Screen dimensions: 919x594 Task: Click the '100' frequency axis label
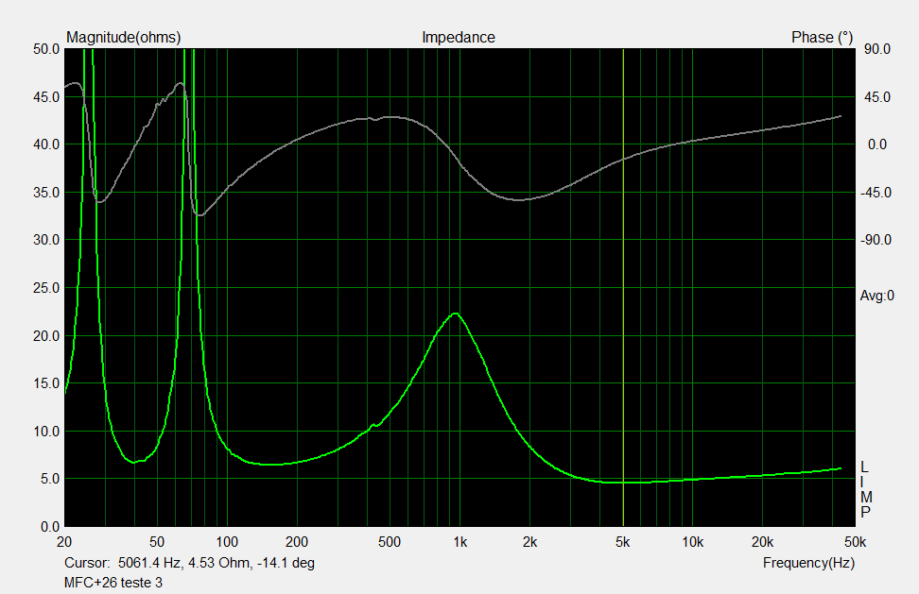pos(227,542)
